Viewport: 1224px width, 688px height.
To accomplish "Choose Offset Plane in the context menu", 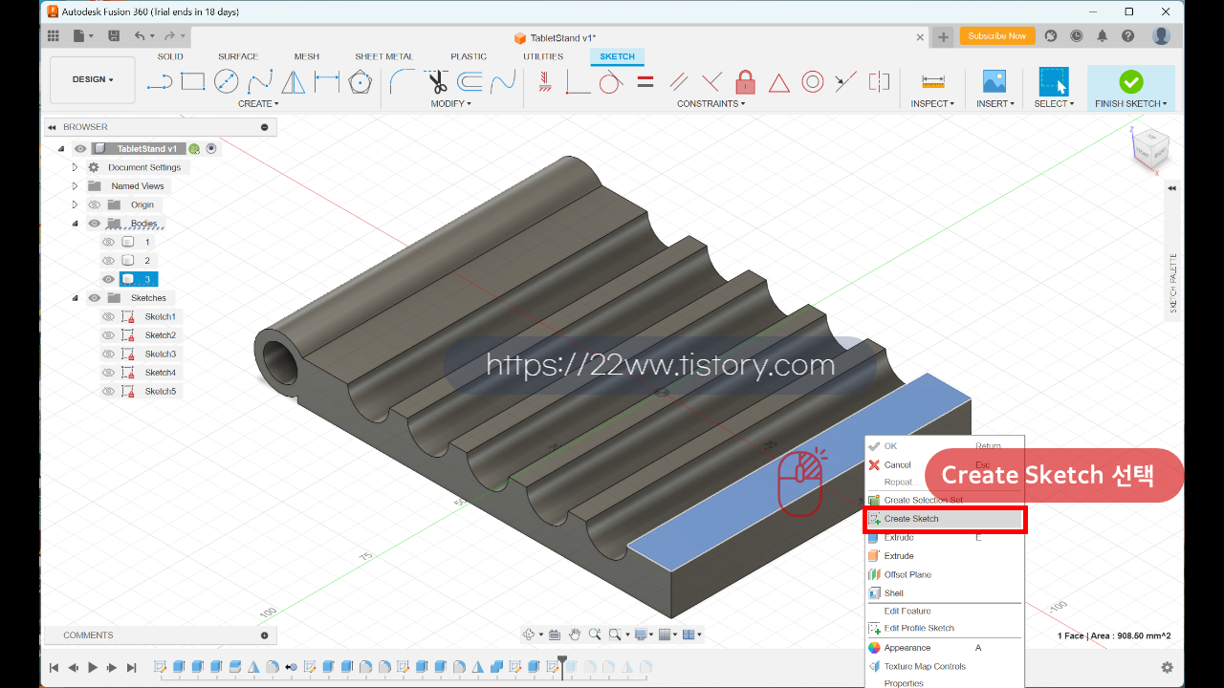I will click(x=945, y=574).
